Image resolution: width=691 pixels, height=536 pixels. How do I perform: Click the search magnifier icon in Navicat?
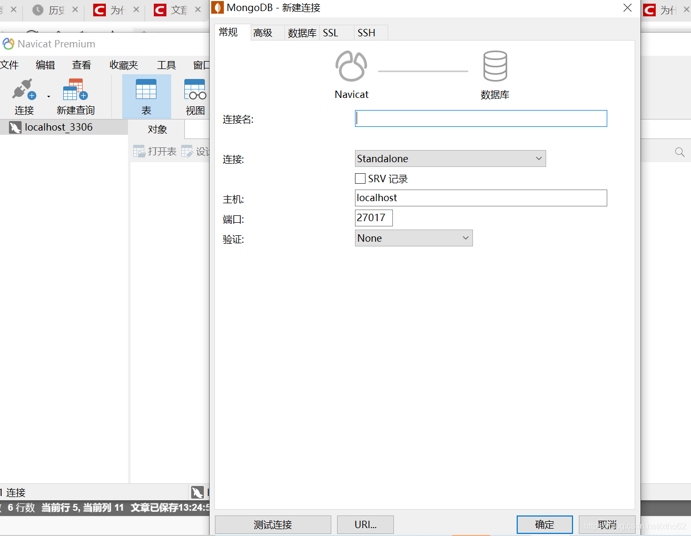[680, 152]
